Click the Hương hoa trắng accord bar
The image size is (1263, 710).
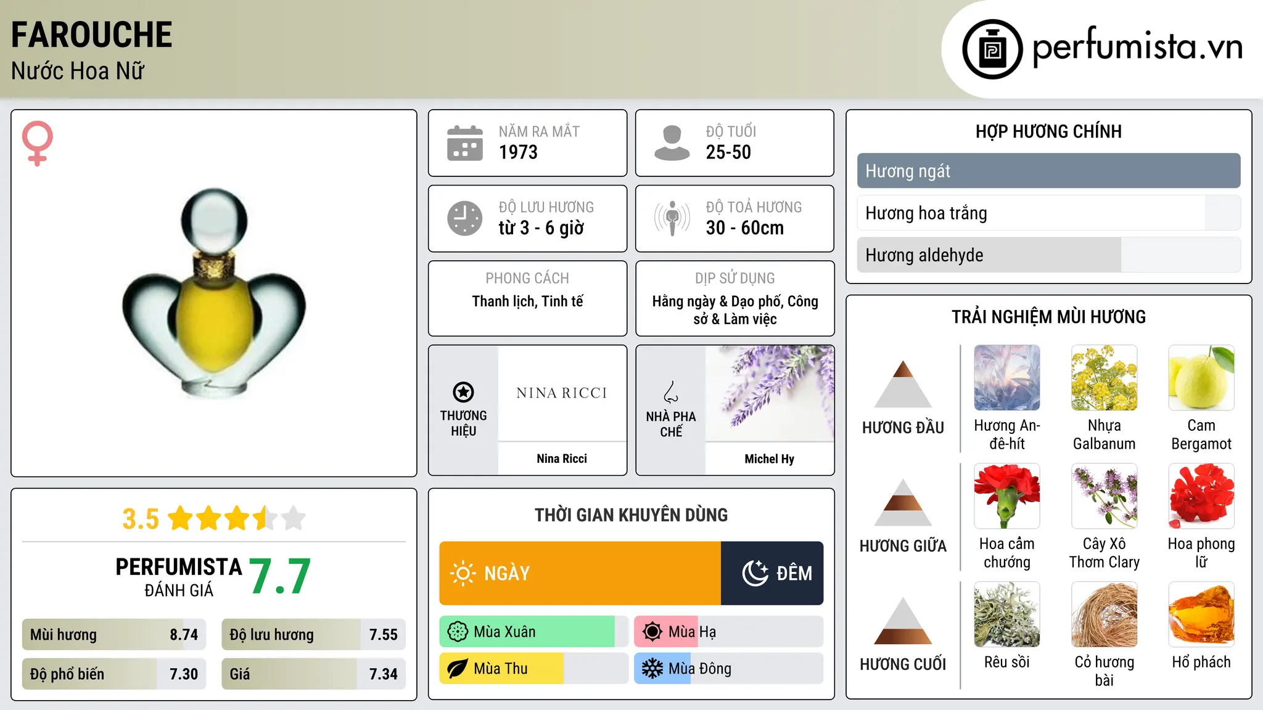1048,213
